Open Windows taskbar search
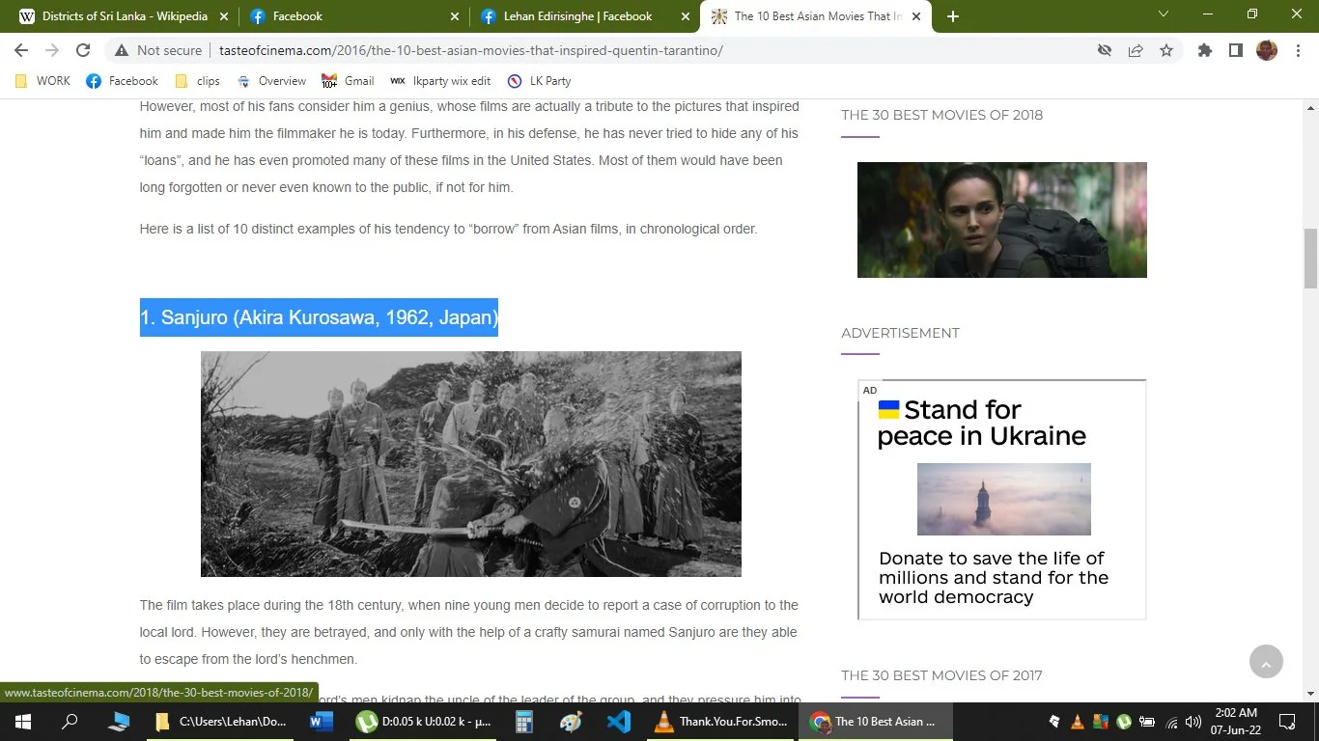1319x741 pixels. click(70, 722)
